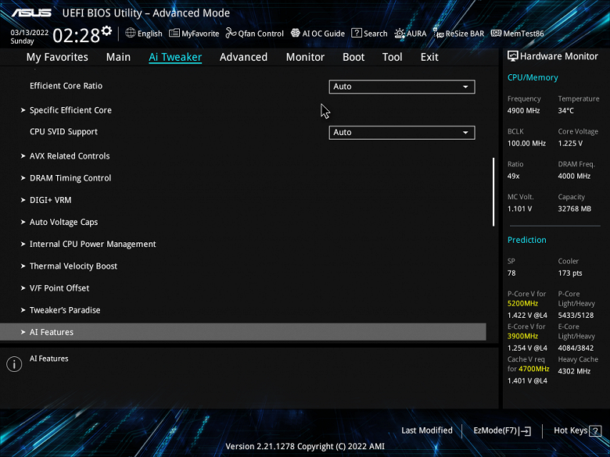Switch to Monitor tab
Screen dimensions: 610x457
305,57
